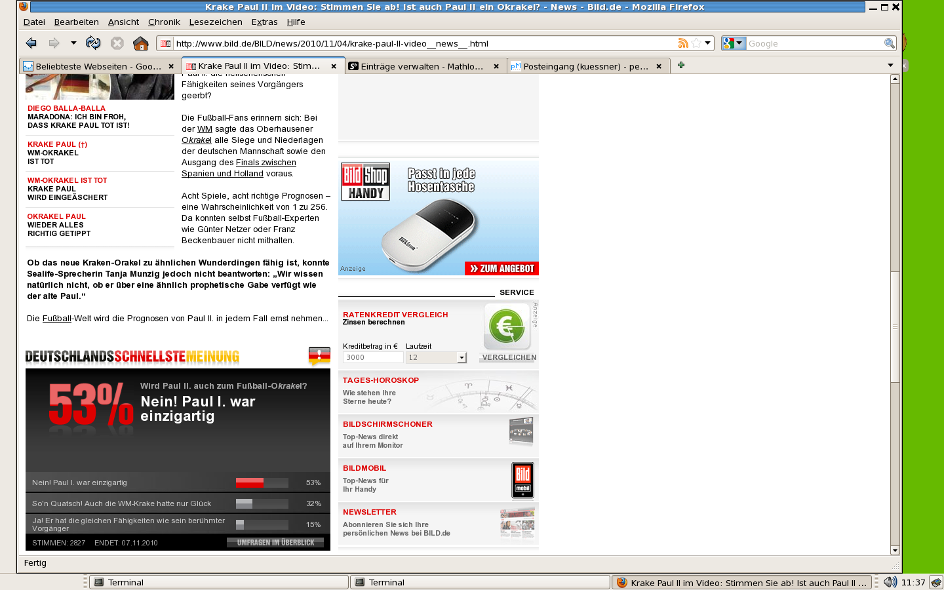Click the RSS feed icon in address bar
This screenshot has height=590, width=944.
pos(683,43)
